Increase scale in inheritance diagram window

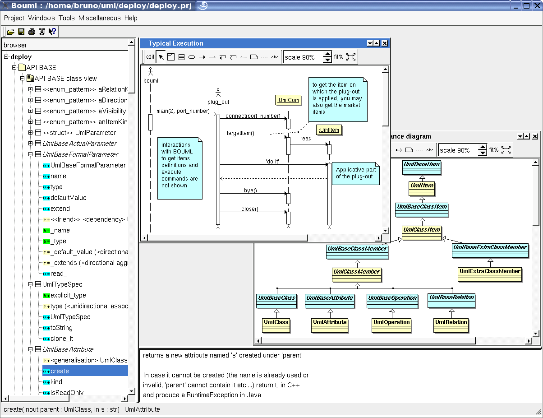(483, 148)
